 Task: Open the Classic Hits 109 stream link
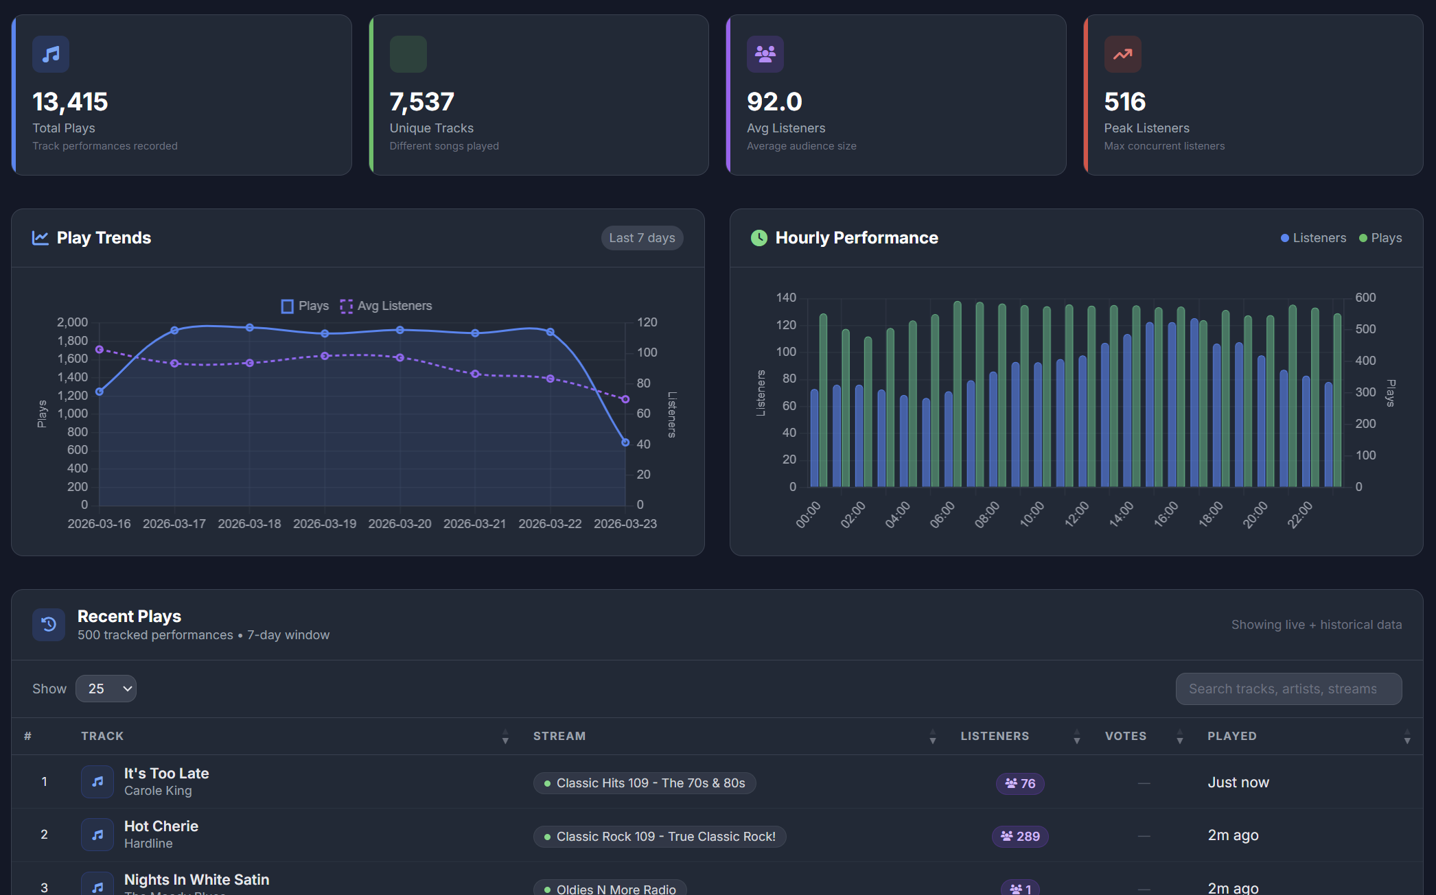[644, 783]
